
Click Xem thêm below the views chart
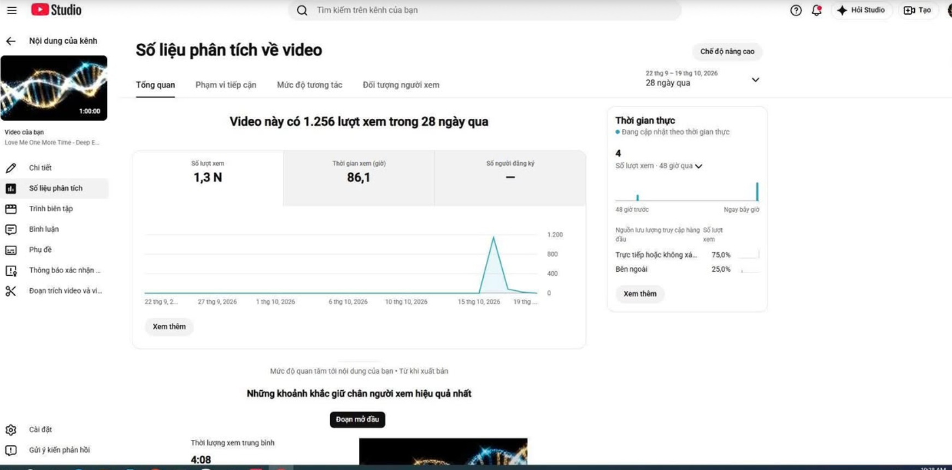(x=169, y=326)
